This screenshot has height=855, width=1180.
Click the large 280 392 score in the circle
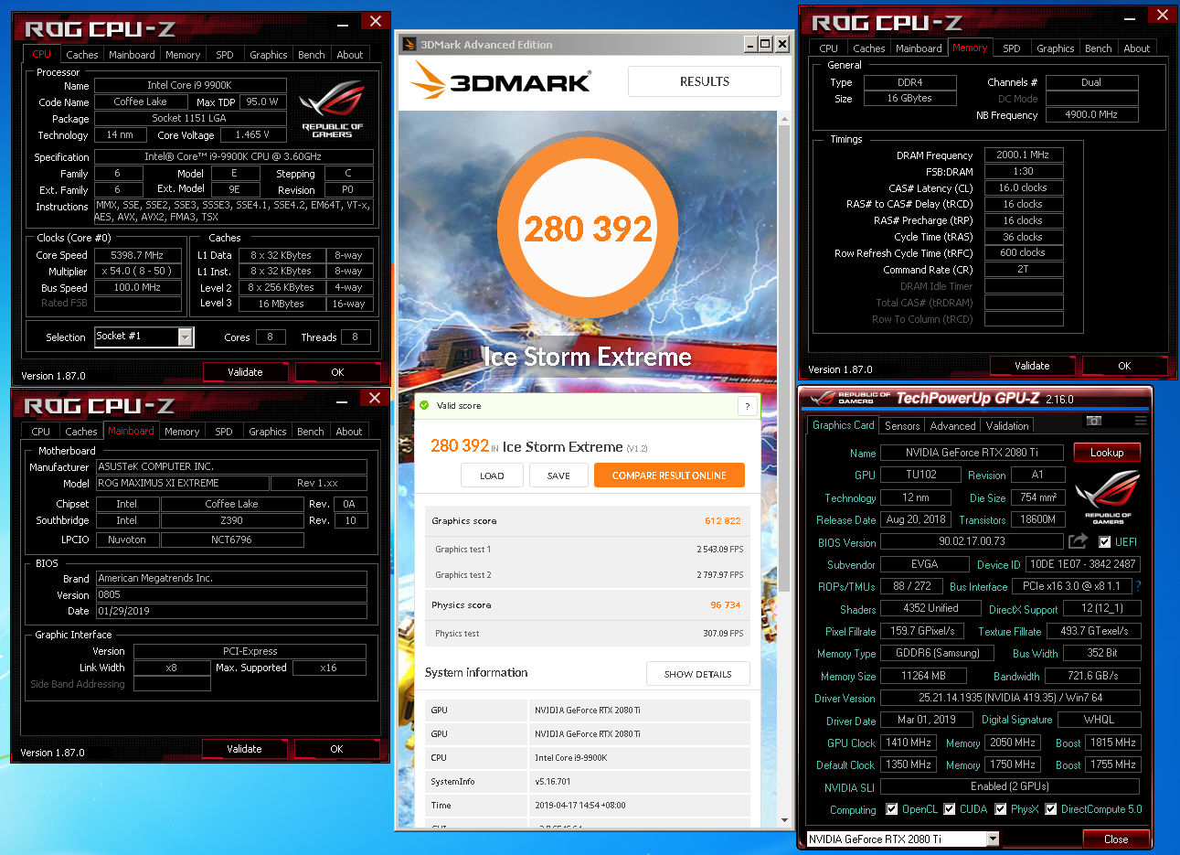(x=588, y=229)
